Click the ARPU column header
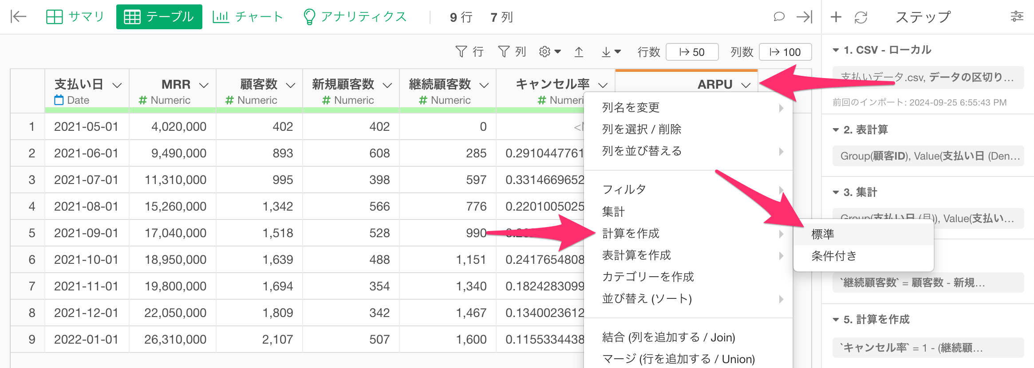 714,84
